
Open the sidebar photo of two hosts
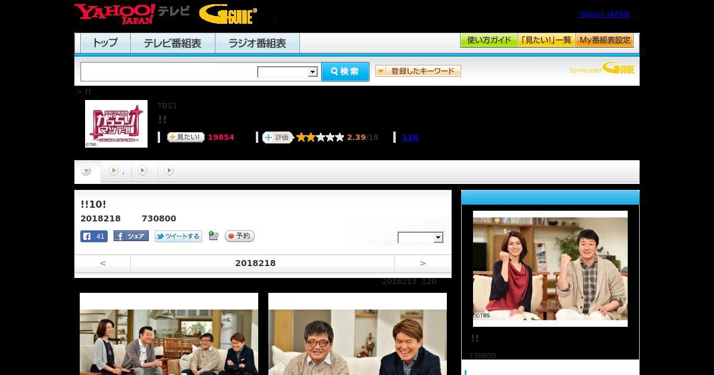(x=550, y=268)
